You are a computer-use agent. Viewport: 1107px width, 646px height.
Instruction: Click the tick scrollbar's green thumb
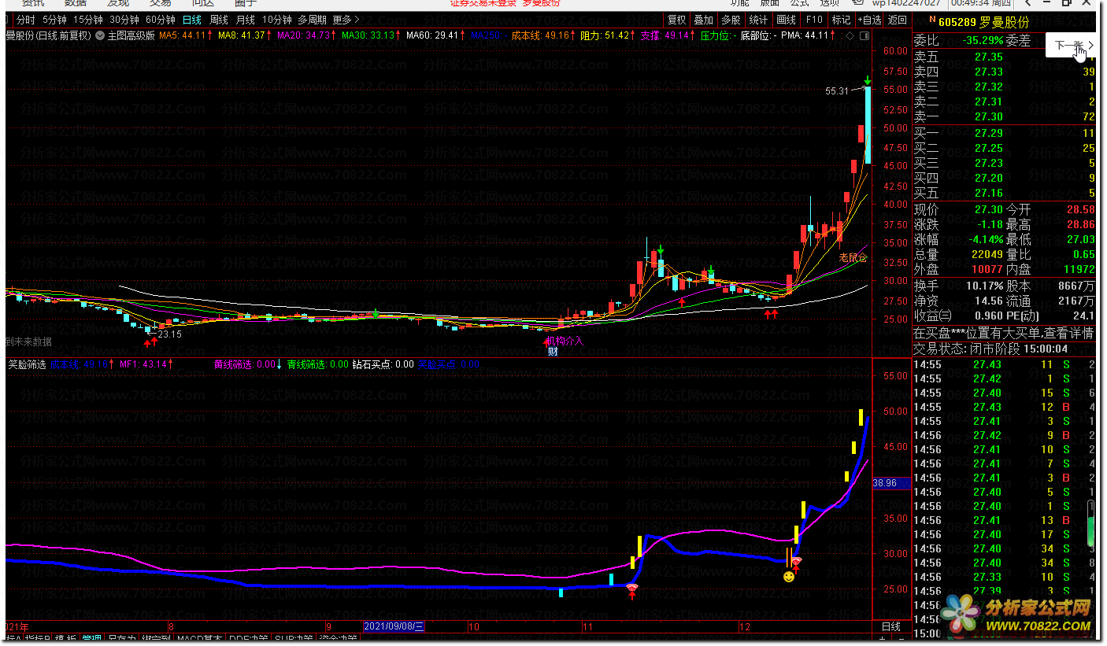click(x=1090, y=531)
